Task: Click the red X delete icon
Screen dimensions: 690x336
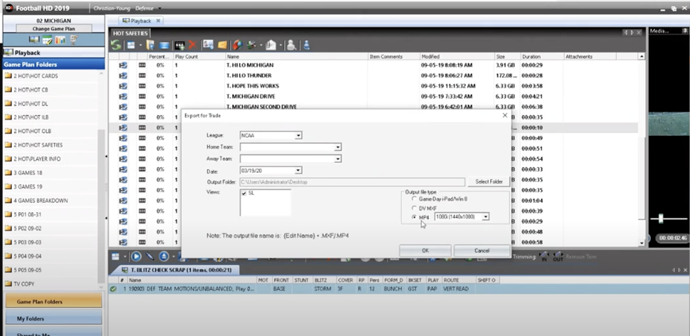Action: pos(192,45)
